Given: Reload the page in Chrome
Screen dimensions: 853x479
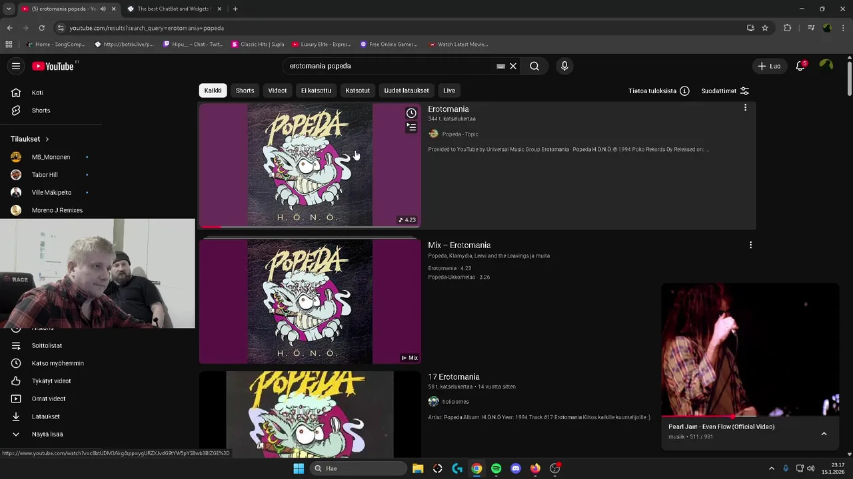Looking at the screenshot, I should (x=41, y=28).
